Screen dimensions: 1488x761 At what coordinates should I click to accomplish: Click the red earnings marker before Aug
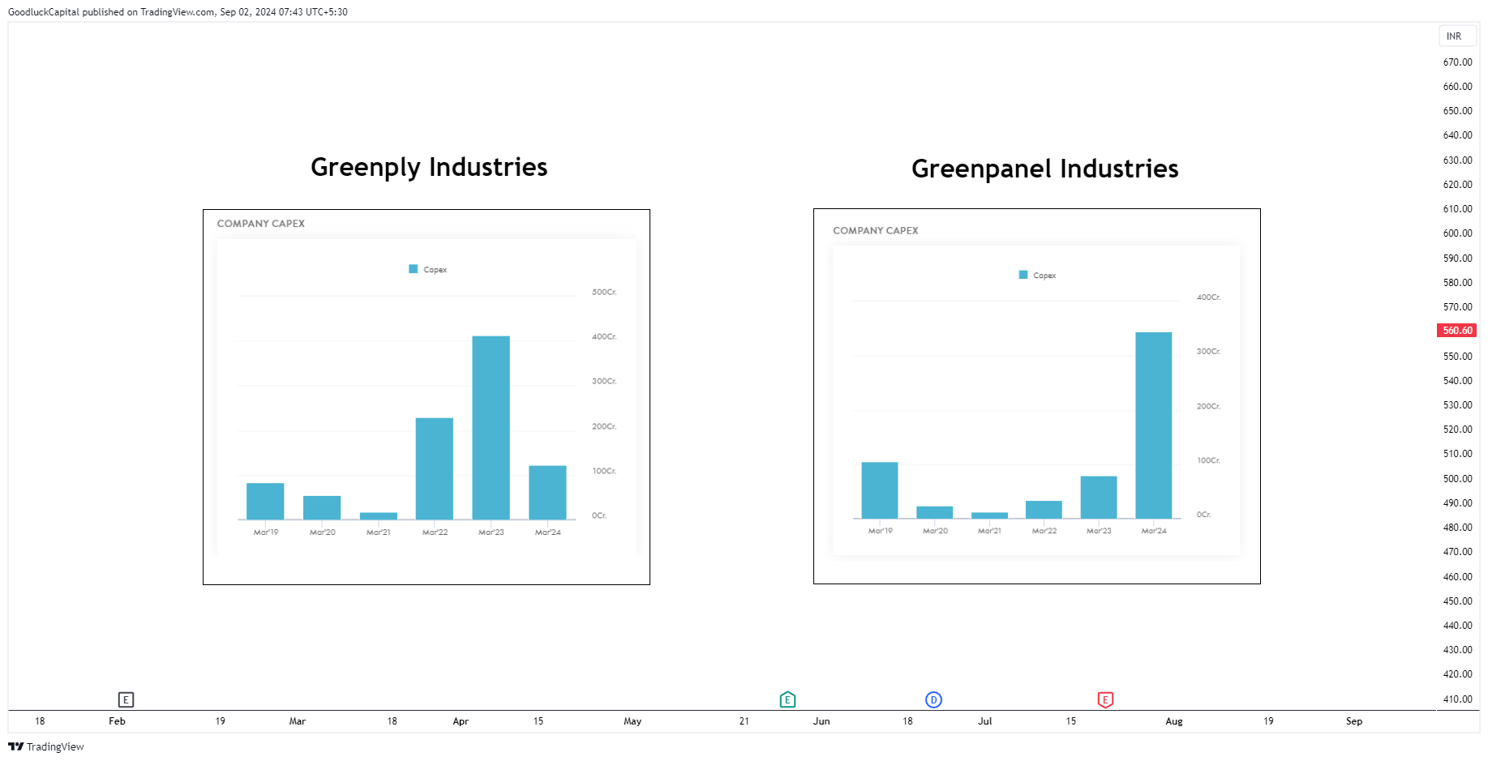[x=1105, y=699]
